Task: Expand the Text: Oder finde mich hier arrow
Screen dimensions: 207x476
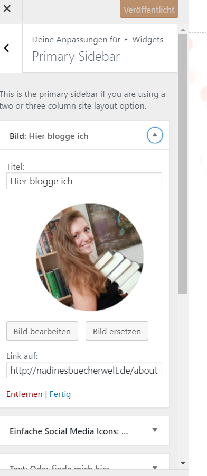Action: click(x=155, y=468)
